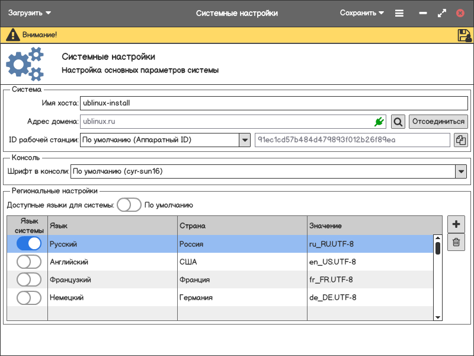Sort table by Страна column header
474x356 pixels.
pos(242,225)
